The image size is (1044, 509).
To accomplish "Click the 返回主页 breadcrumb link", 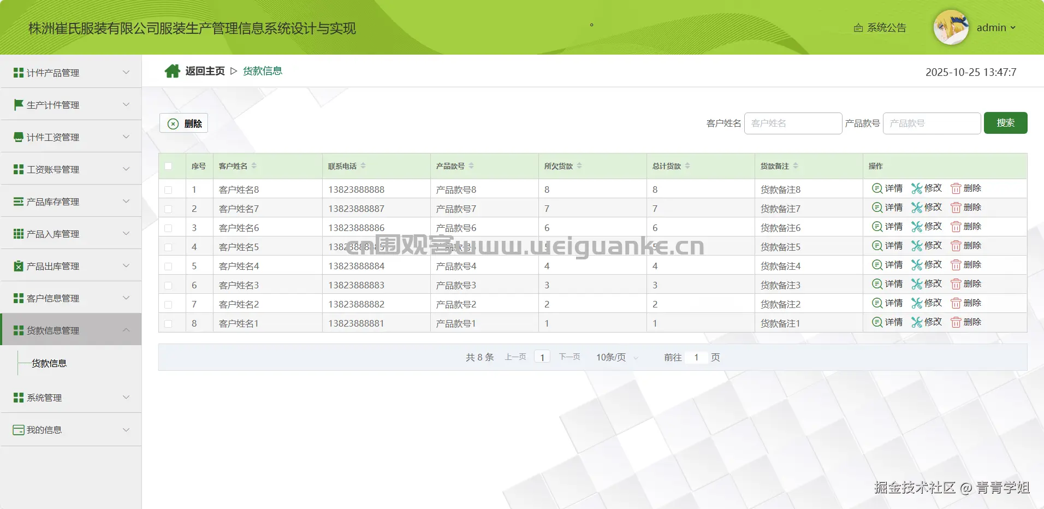I will 205,71.
